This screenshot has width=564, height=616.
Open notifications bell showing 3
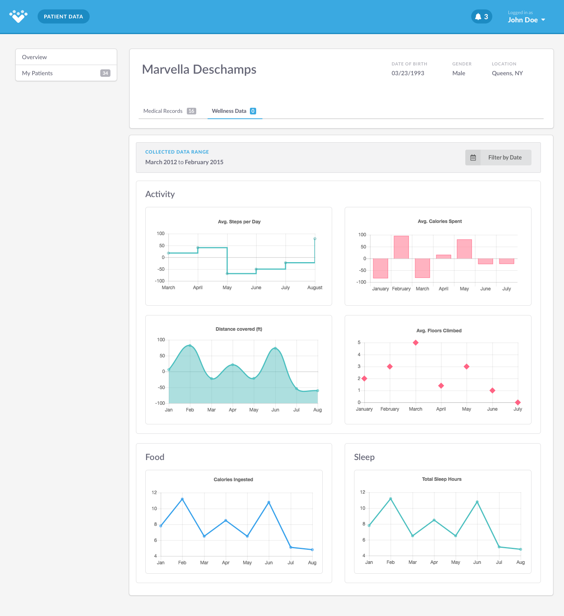coord(482,16)
